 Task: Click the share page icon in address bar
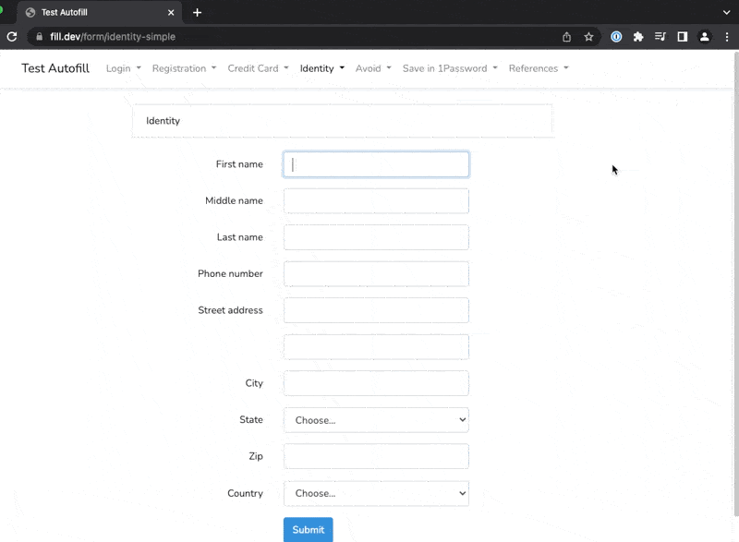click(566, 37)
